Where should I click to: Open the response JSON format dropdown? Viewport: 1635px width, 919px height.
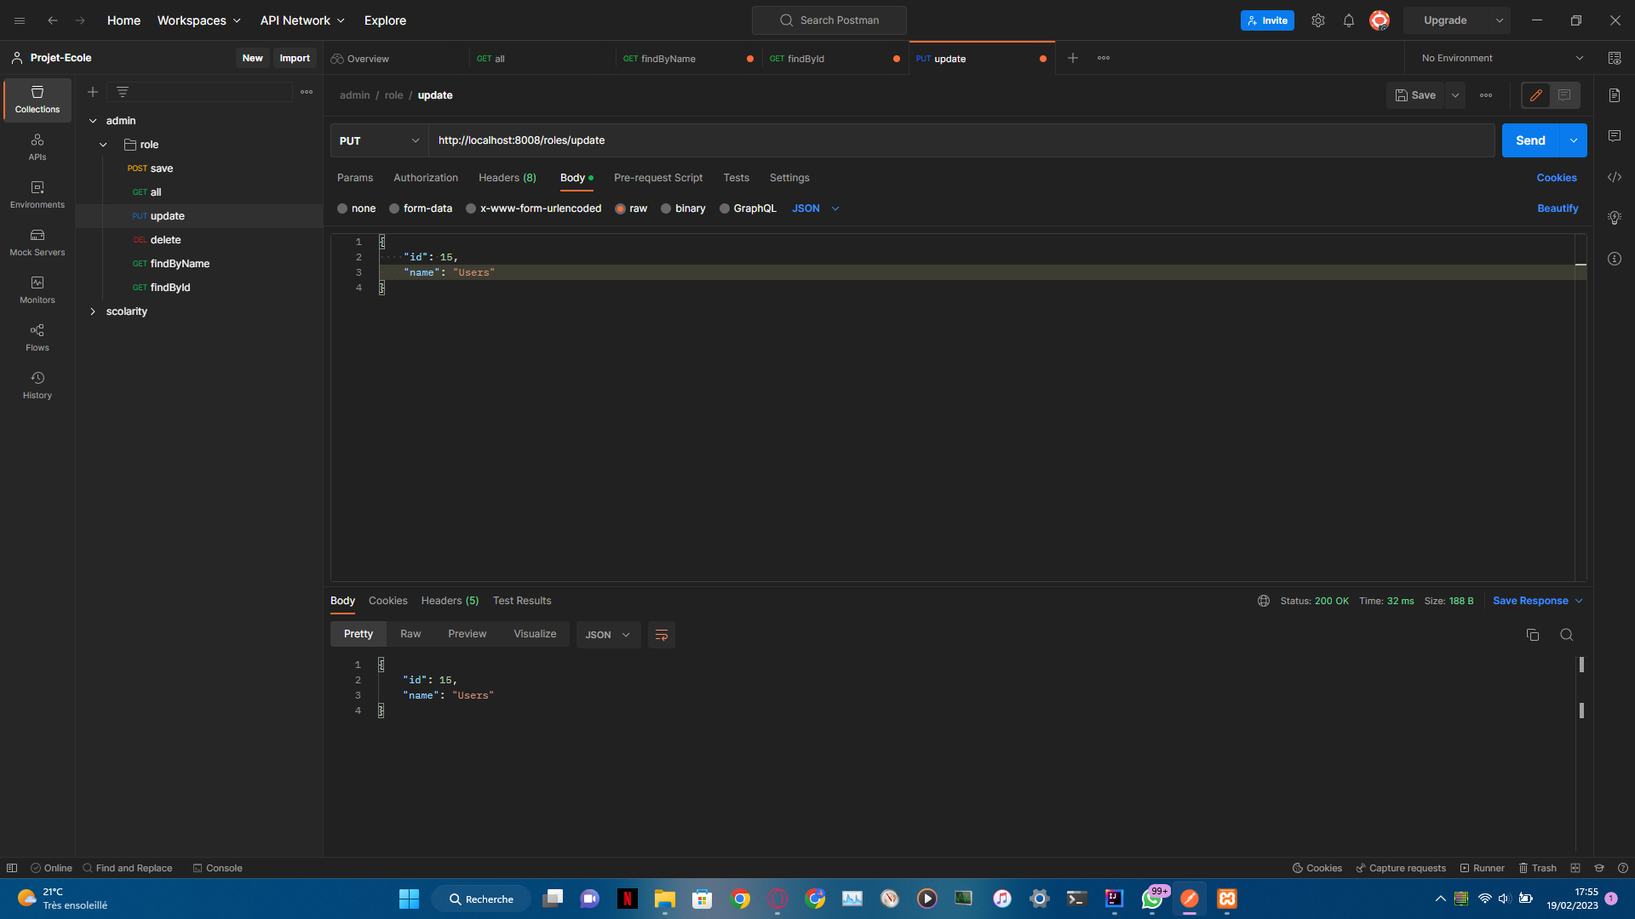tap(608, 635)
